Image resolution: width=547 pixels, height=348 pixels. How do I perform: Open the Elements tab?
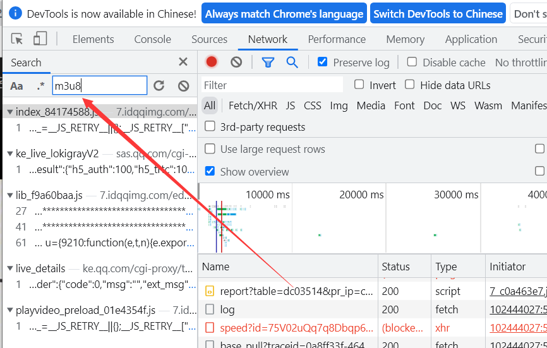93,39
